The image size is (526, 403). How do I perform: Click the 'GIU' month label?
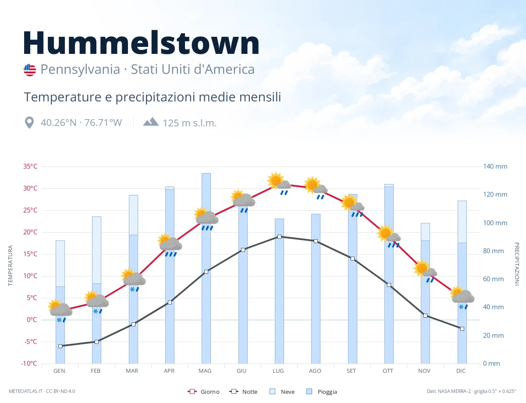tap(242, 371)
